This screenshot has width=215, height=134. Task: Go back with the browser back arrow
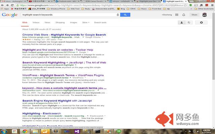3,5
